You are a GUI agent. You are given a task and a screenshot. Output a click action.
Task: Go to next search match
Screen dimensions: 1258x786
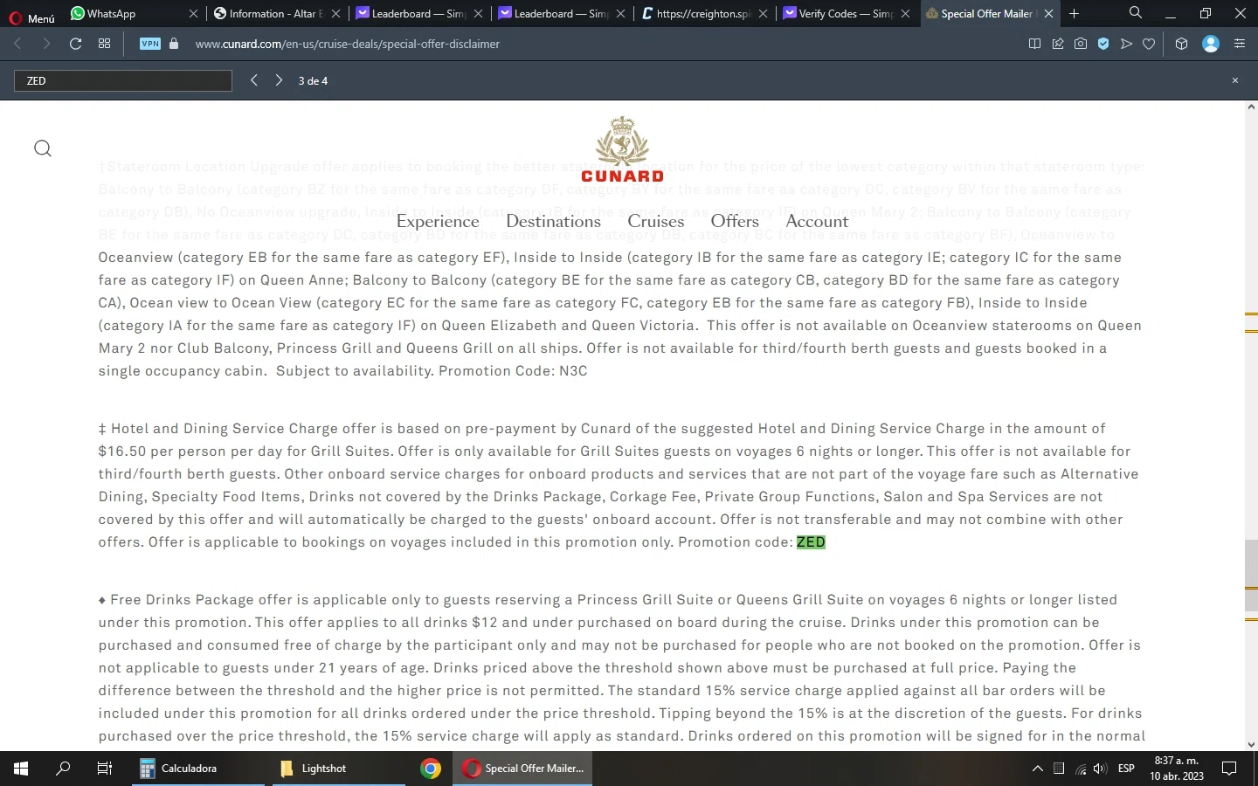tap(279, 80)
